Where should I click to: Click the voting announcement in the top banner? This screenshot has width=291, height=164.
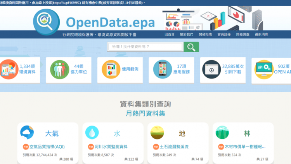tap(73, 3)
